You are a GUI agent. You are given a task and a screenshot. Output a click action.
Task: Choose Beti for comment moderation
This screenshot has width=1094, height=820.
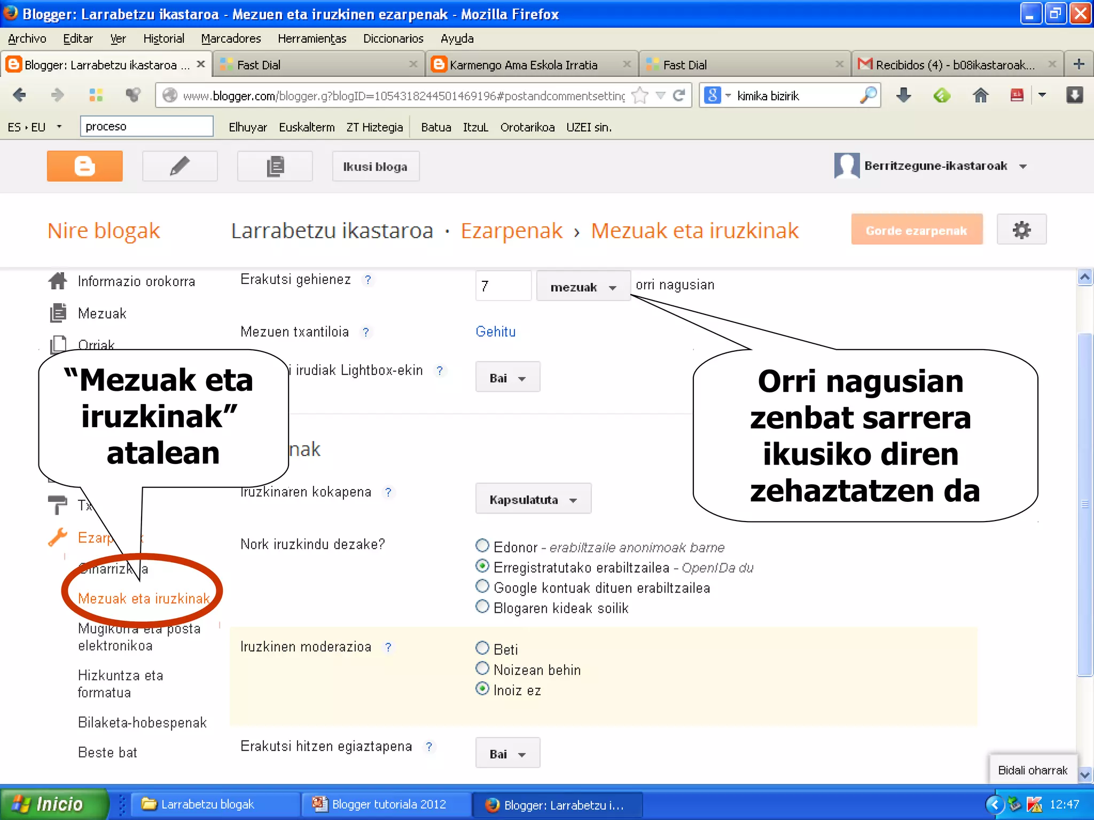tap(482, 648)
